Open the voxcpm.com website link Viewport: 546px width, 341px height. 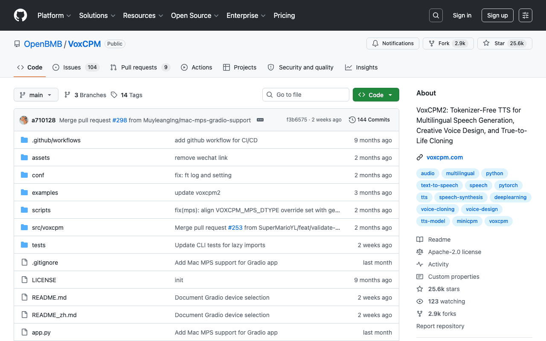(444, 157)
